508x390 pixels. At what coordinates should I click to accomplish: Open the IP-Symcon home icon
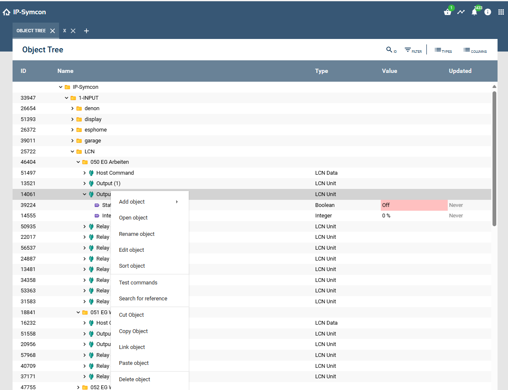[x=6, y=12]
